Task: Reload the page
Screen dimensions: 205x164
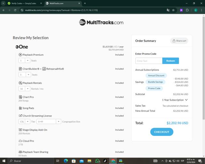Action: pyautogui.click(x=15, y=10)
